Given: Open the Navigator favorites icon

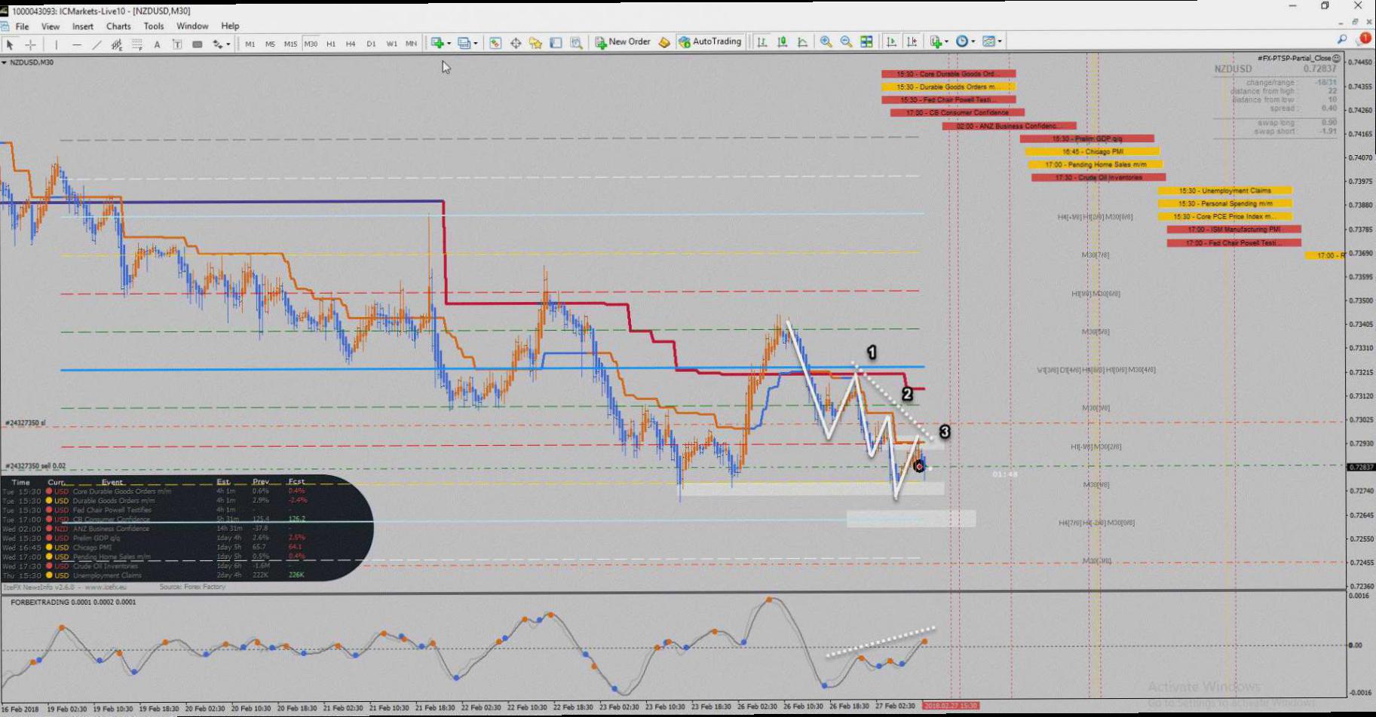Looking at the screenshot, I should [x=536, y=43].
